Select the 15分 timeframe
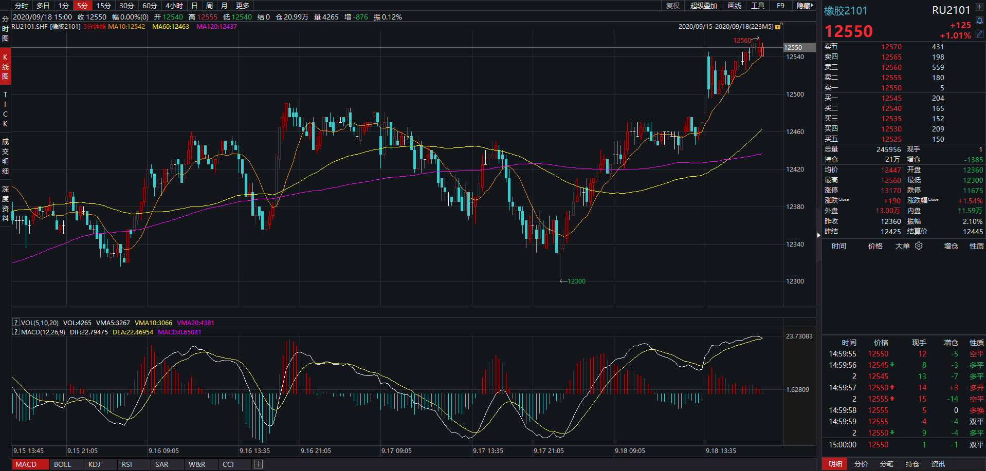The width and height of the screenshot is (986, 471). pyautogui.click(x=104, y=6)
